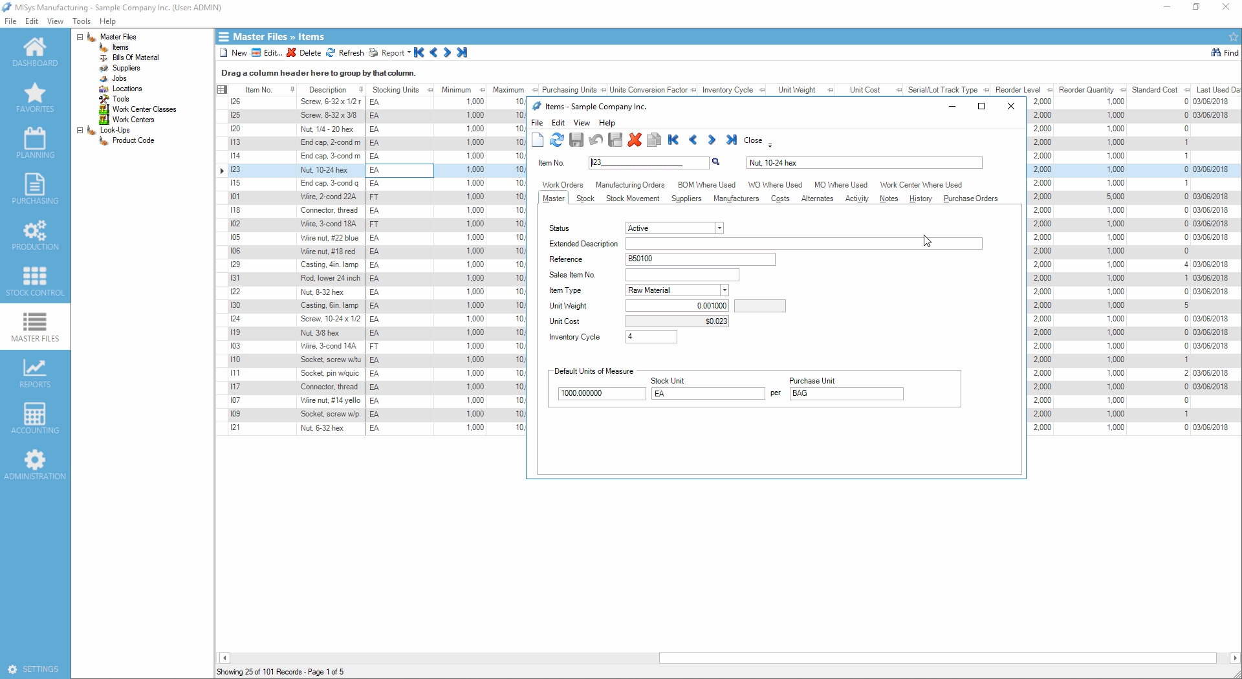Create new record in Items dialog toolbar
This screenshot has height=679, width=1242.
[538, 140]
